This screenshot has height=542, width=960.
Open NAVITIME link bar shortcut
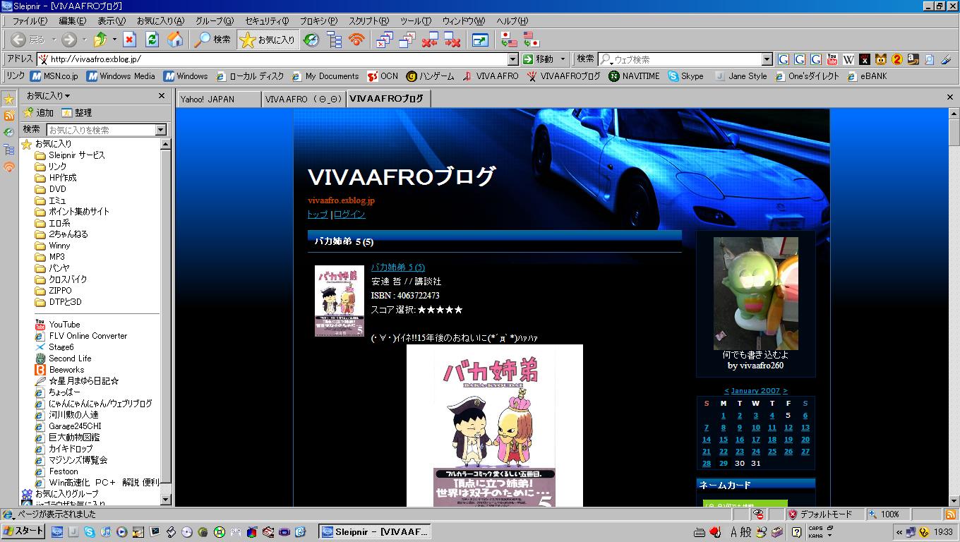[x=634, y=76]
